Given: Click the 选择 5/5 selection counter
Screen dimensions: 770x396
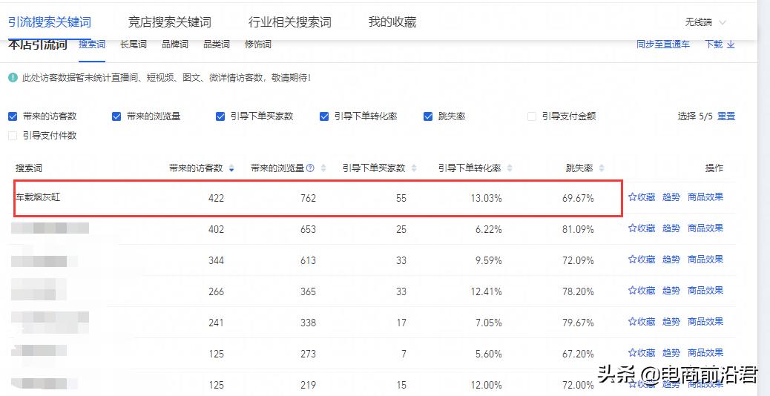Looking at the screenshot, I should click(x=695, y=116).
